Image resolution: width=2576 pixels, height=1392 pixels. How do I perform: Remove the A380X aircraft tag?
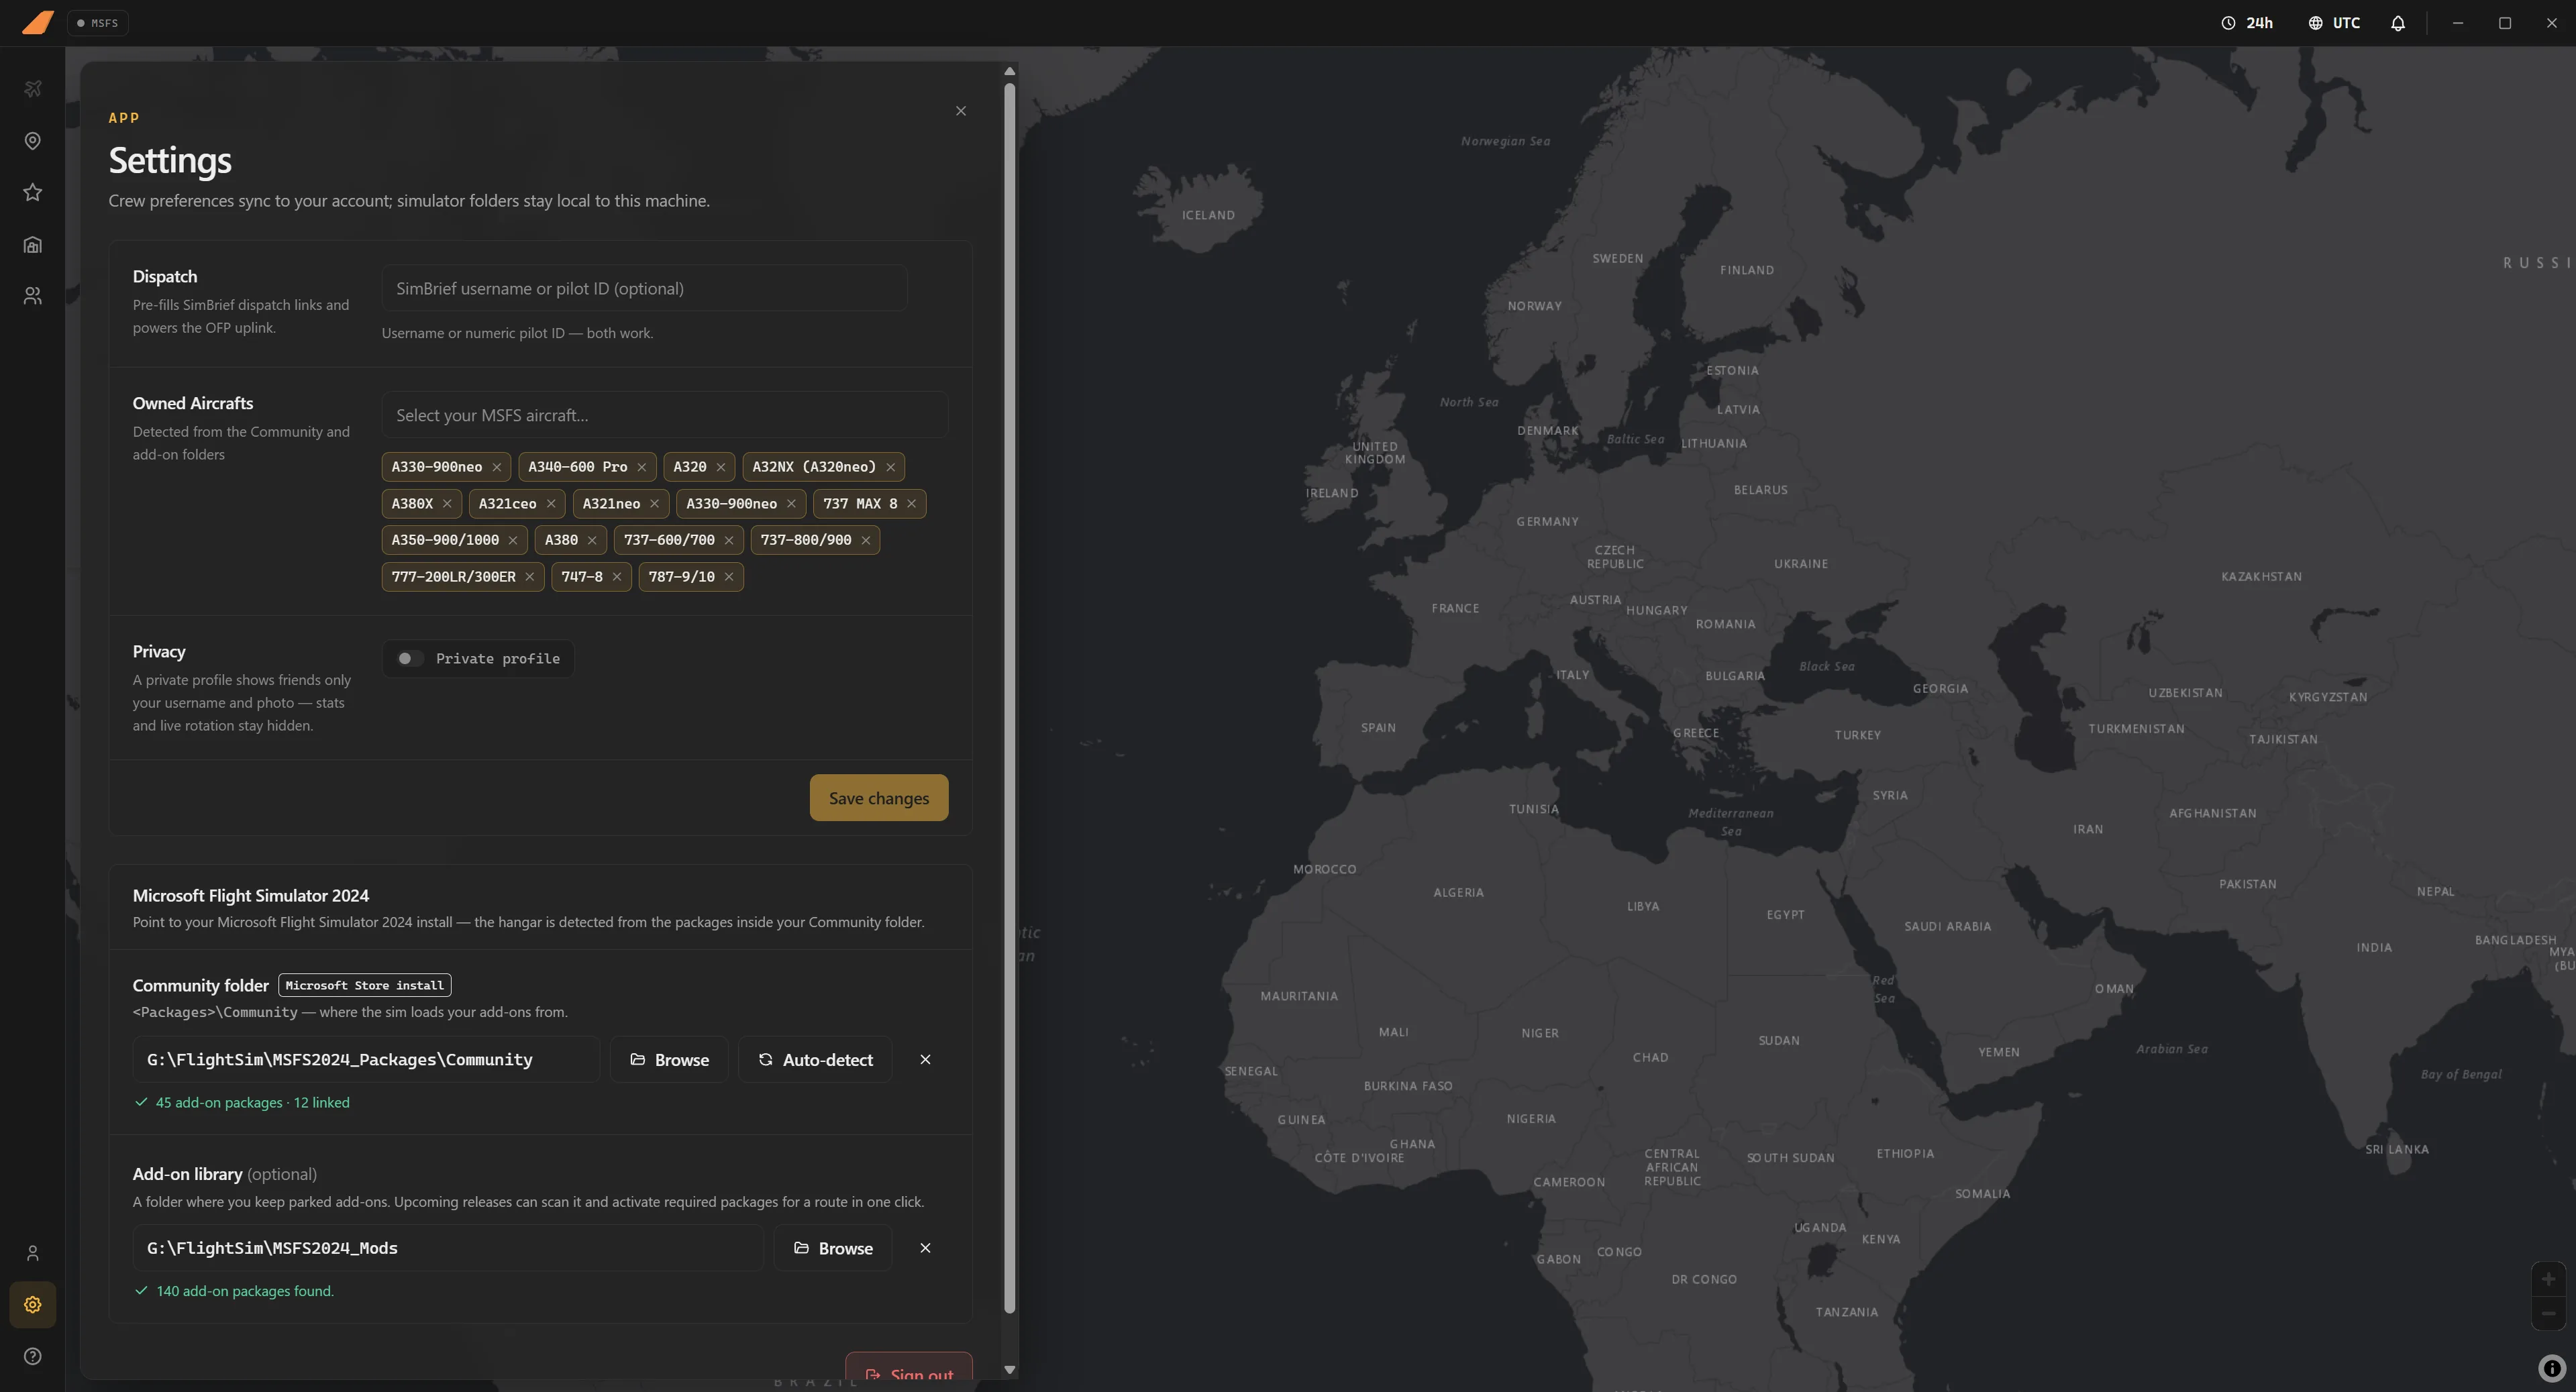click(447, 504)
